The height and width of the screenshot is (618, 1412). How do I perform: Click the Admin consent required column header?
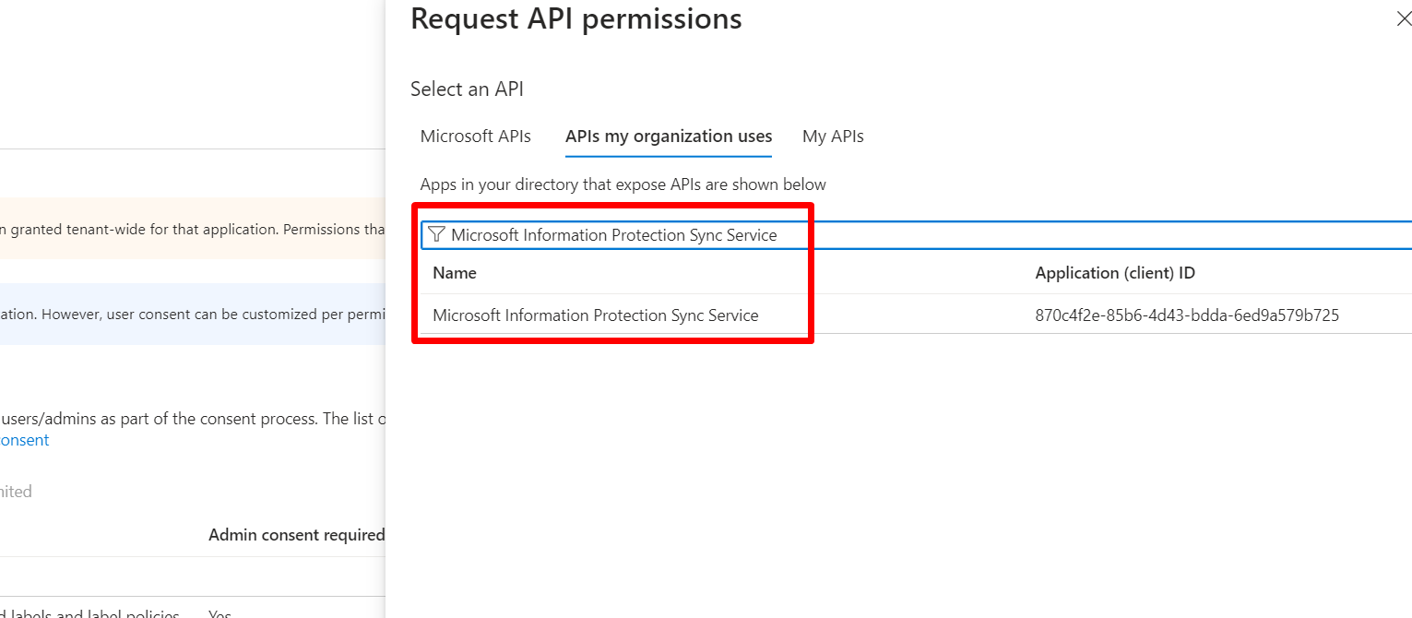(296, 535)
